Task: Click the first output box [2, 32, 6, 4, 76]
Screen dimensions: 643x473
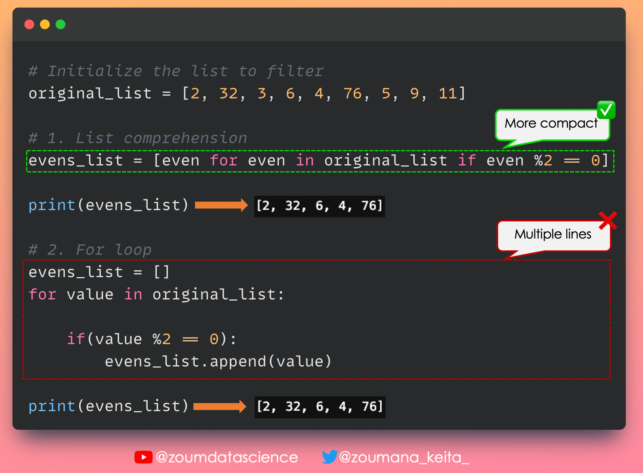Action: (x=319, y=206)
